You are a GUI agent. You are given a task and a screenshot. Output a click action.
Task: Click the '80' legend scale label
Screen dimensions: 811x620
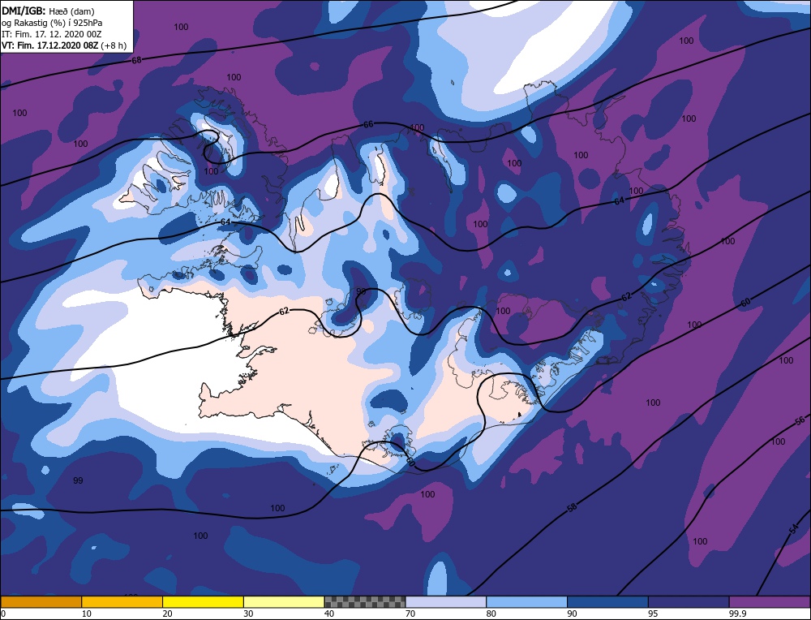tap(491, 614)
